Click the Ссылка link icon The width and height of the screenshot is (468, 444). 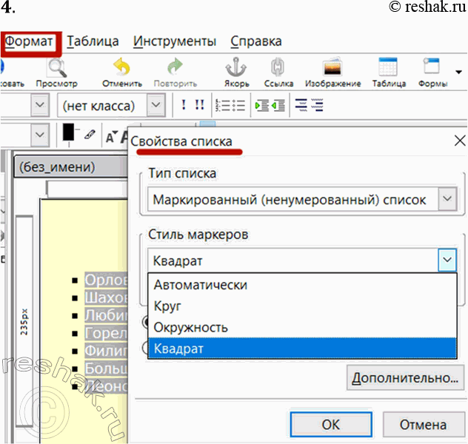click(x=278, y=69)
